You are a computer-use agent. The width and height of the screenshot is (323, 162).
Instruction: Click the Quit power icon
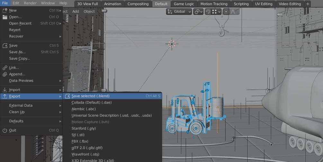tap(5, 130)
